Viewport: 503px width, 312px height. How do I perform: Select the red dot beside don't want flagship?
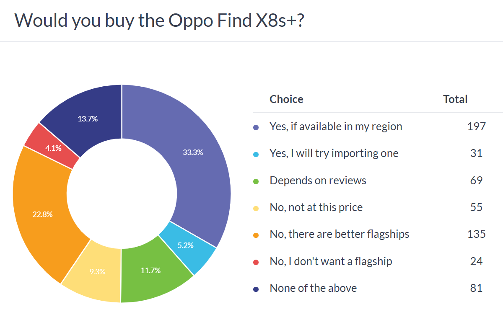257,263
